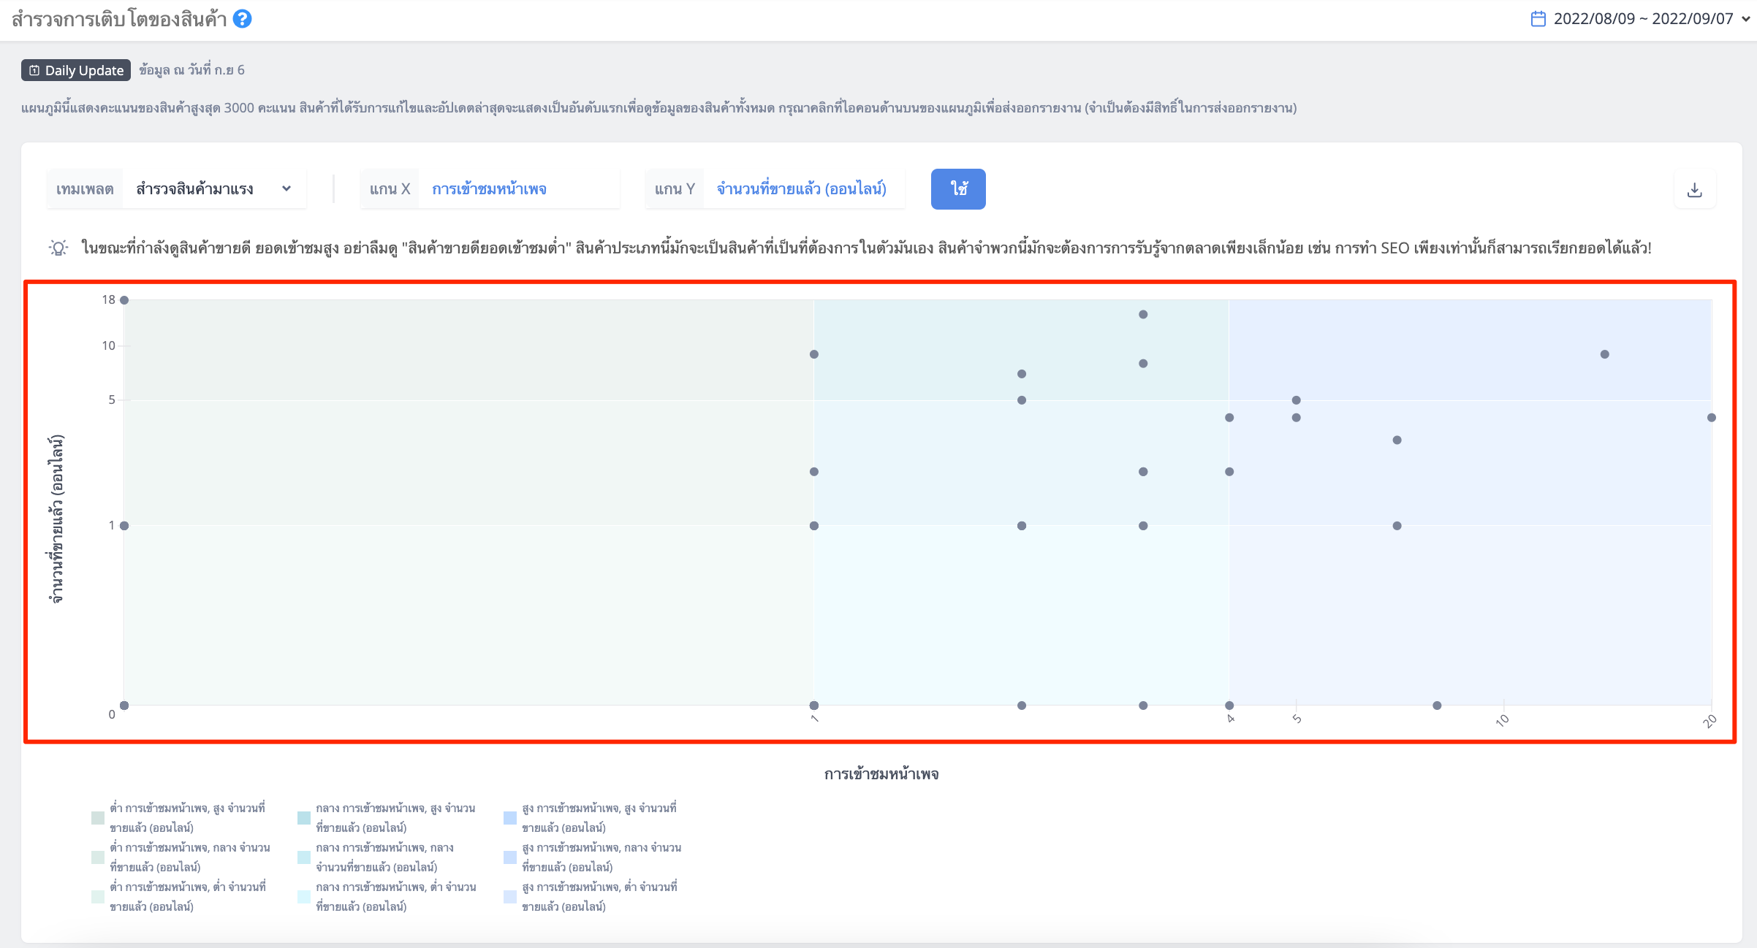This screenshot has width=1757, height=948.
Task: Click the download report icon
Action: [1695, 190]
